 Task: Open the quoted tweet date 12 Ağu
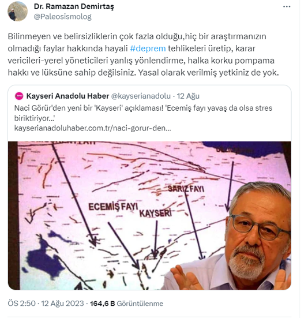(x=188, y=96)
